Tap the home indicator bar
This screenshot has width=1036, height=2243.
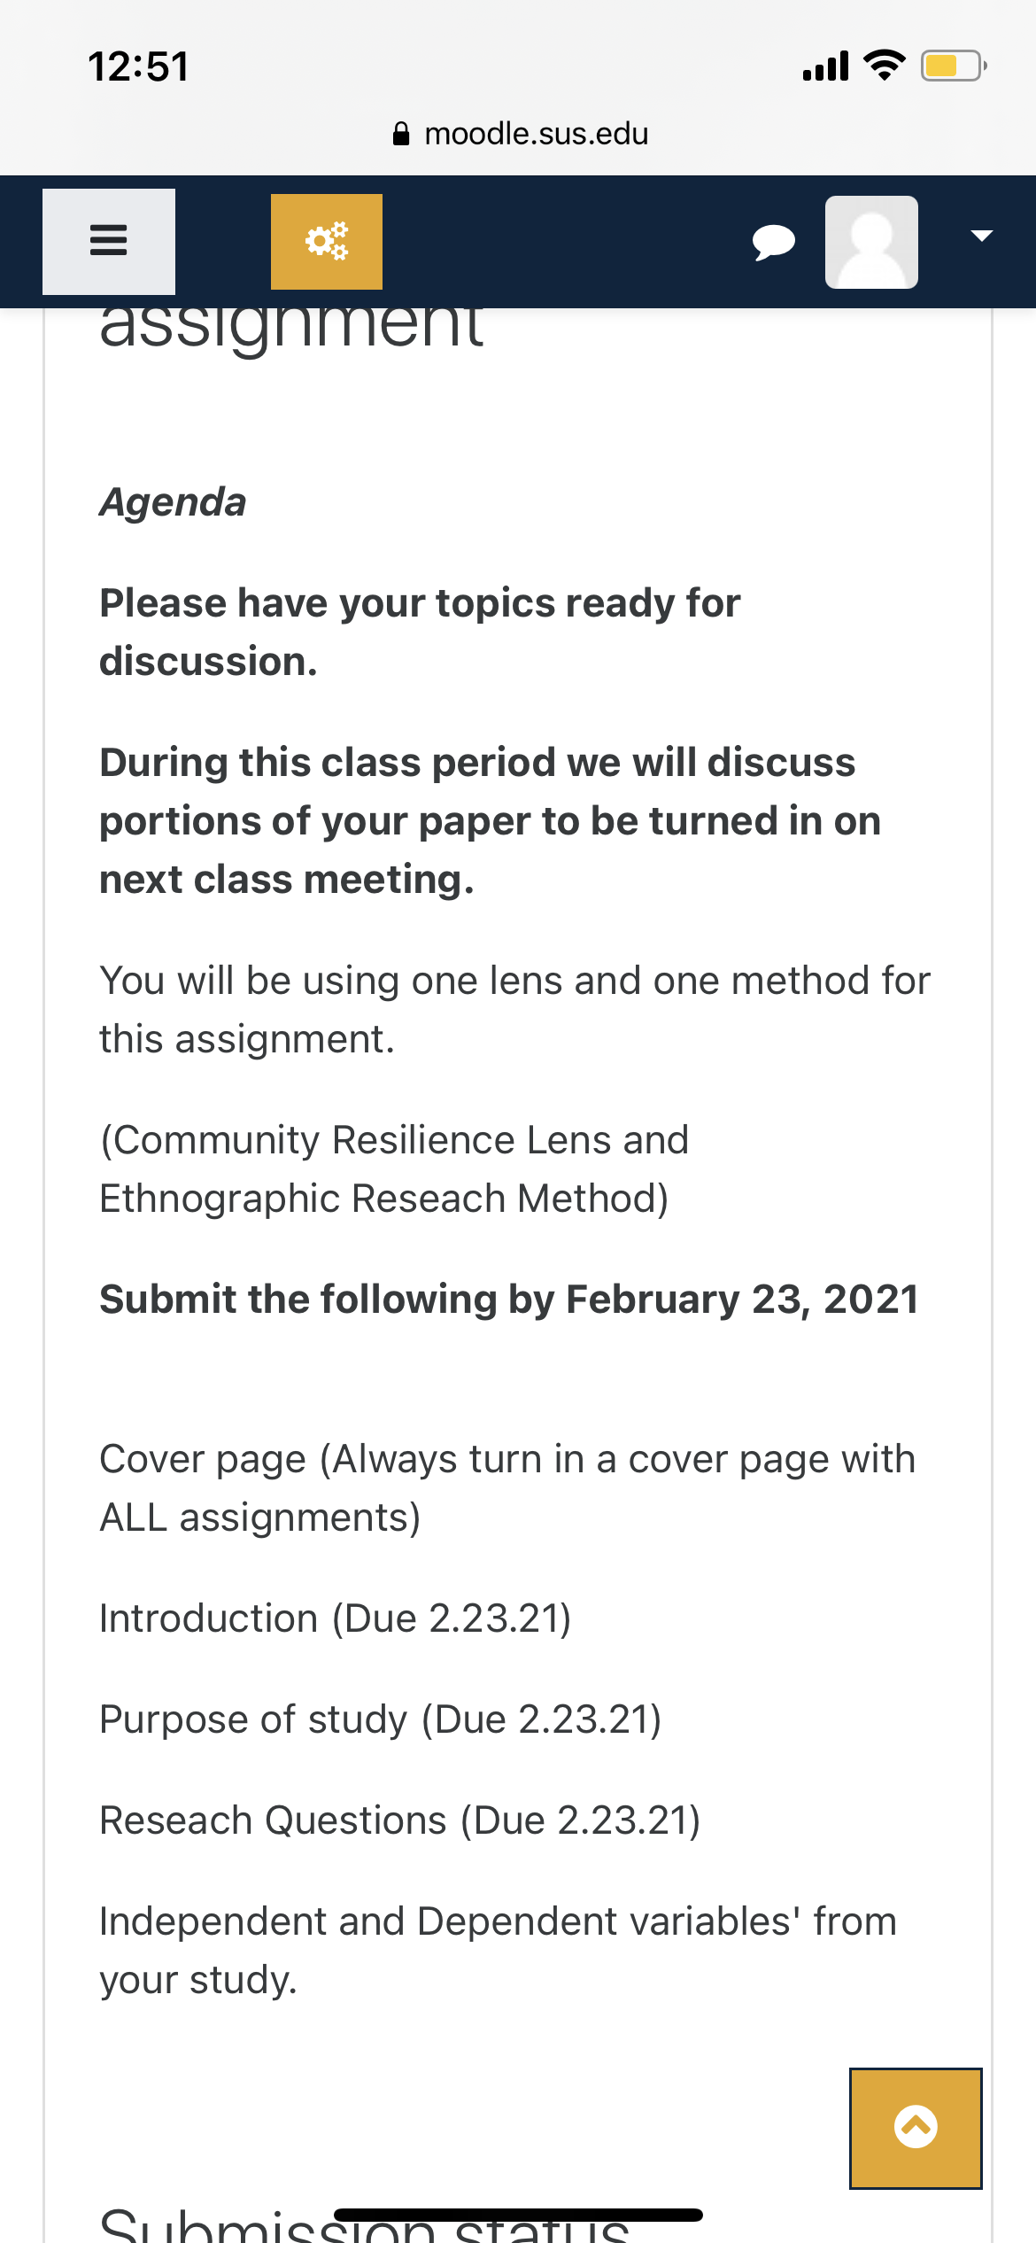[x=518, y=2214]
